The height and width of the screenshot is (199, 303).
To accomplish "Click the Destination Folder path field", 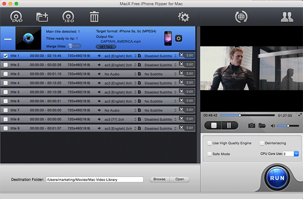I will click(94, 179).
